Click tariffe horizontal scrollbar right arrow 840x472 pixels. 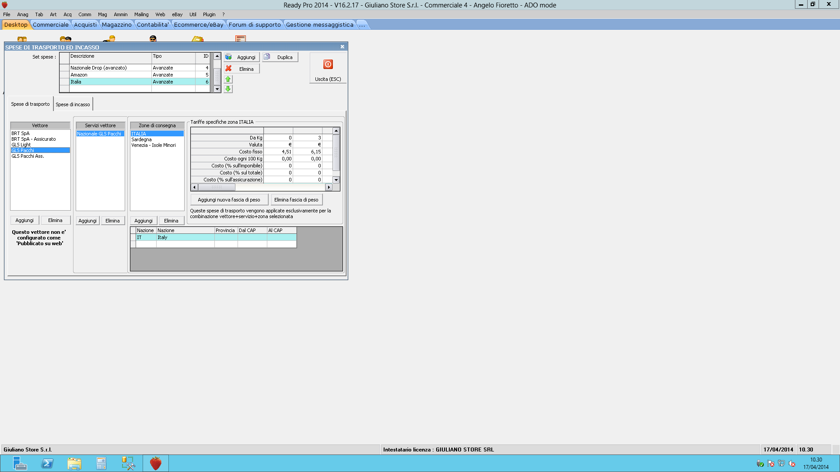tap(329, 187)
